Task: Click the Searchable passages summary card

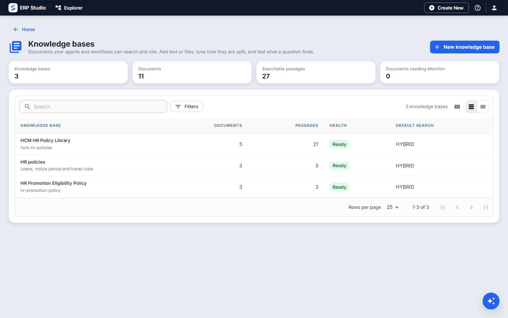Action: tap(316, 72)
